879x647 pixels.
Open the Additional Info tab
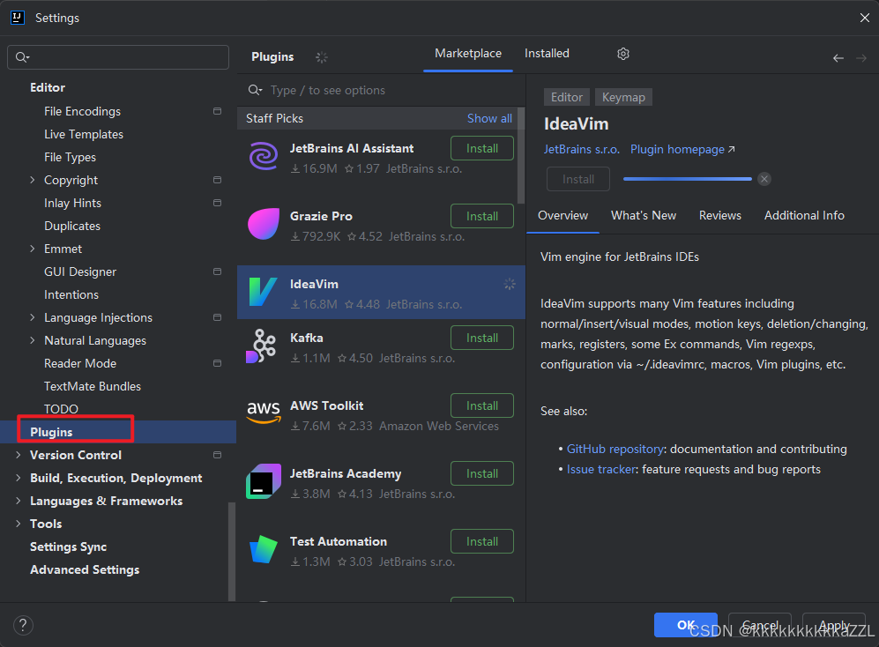pos(804,215)
